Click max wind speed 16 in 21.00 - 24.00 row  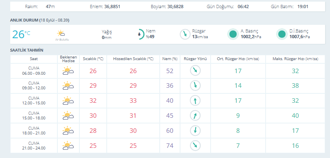(x=295, y=146)
